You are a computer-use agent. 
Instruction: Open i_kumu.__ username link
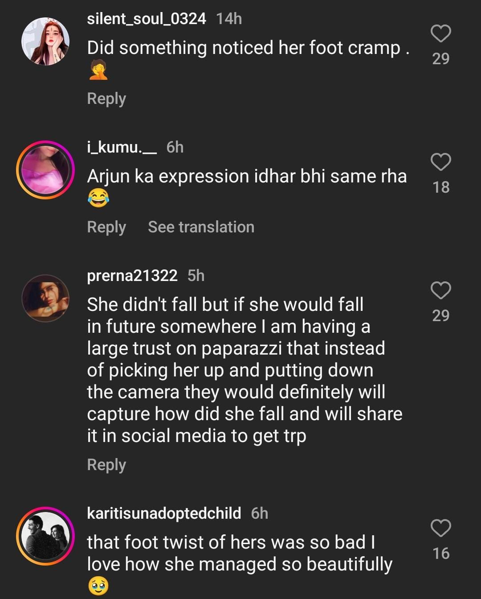coord(122,147)
